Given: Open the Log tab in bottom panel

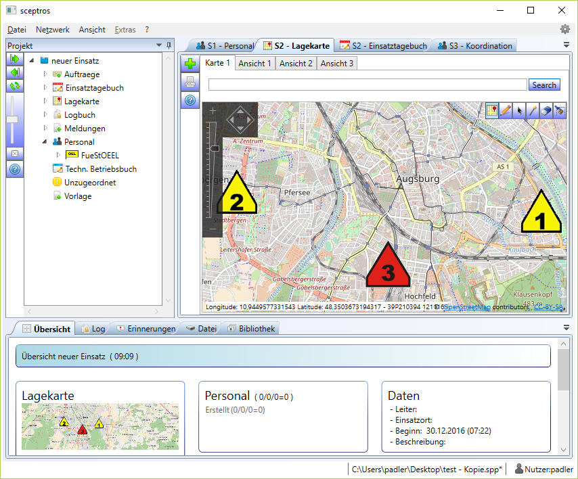Looking at the screenshot, I should click(x=93, y=329).
